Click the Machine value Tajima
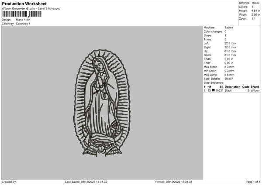262x185 pixels. pos(229,27)
